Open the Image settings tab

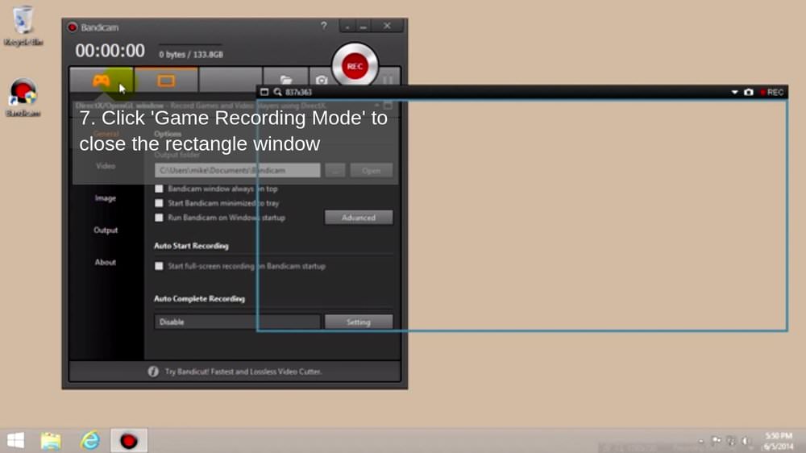(106, 198)
